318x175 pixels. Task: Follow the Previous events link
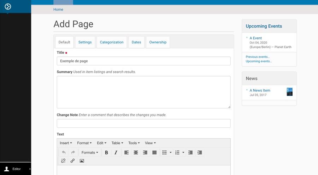coord(258,57)
